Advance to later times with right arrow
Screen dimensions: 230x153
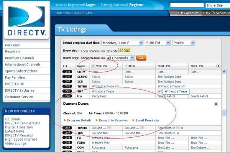pos(218,66)
